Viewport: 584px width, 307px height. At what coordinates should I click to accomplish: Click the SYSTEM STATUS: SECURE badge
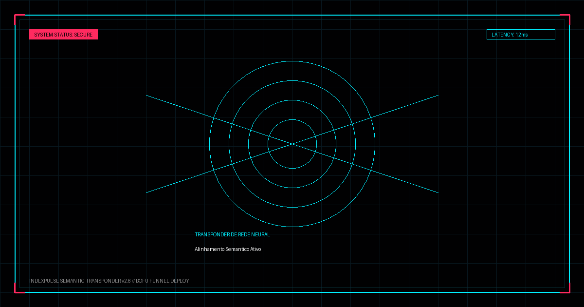pyautogui.click(x=63, y=35)
